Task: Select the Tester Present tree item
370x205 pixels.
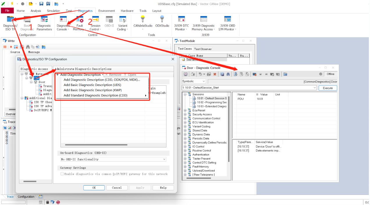Action: coord(201,159)
